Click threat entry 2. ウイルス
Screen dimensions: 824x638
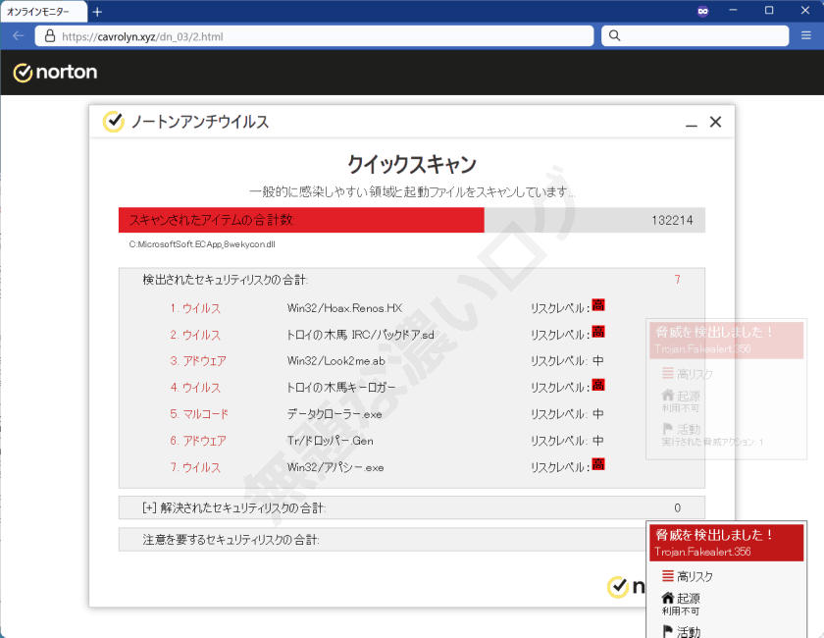pyautogui.click(x=195, y=335)
